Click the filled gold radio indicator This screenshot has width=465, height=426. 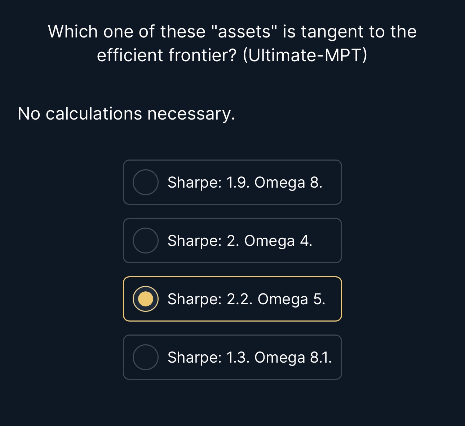pos(147,299)
